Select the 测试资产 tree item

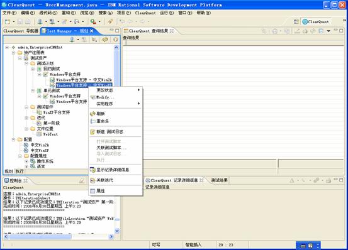coord(38,58)
